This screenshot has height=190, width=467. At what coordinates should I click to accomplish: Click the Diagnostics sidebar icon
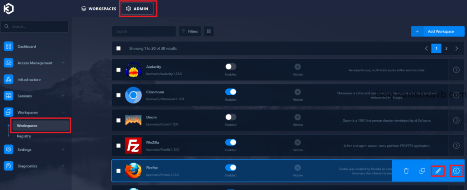(x=9, y=166)
